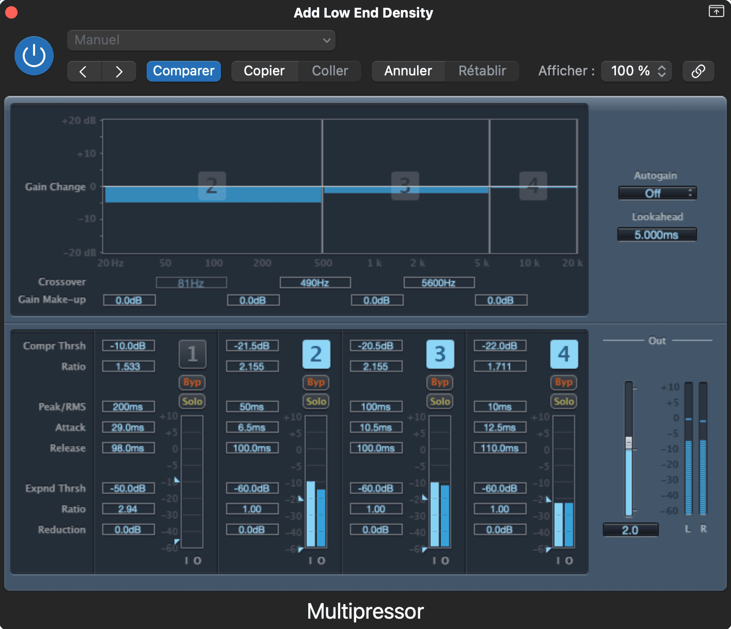
Task: Solo band 4
Action: [x=564, y=401]
